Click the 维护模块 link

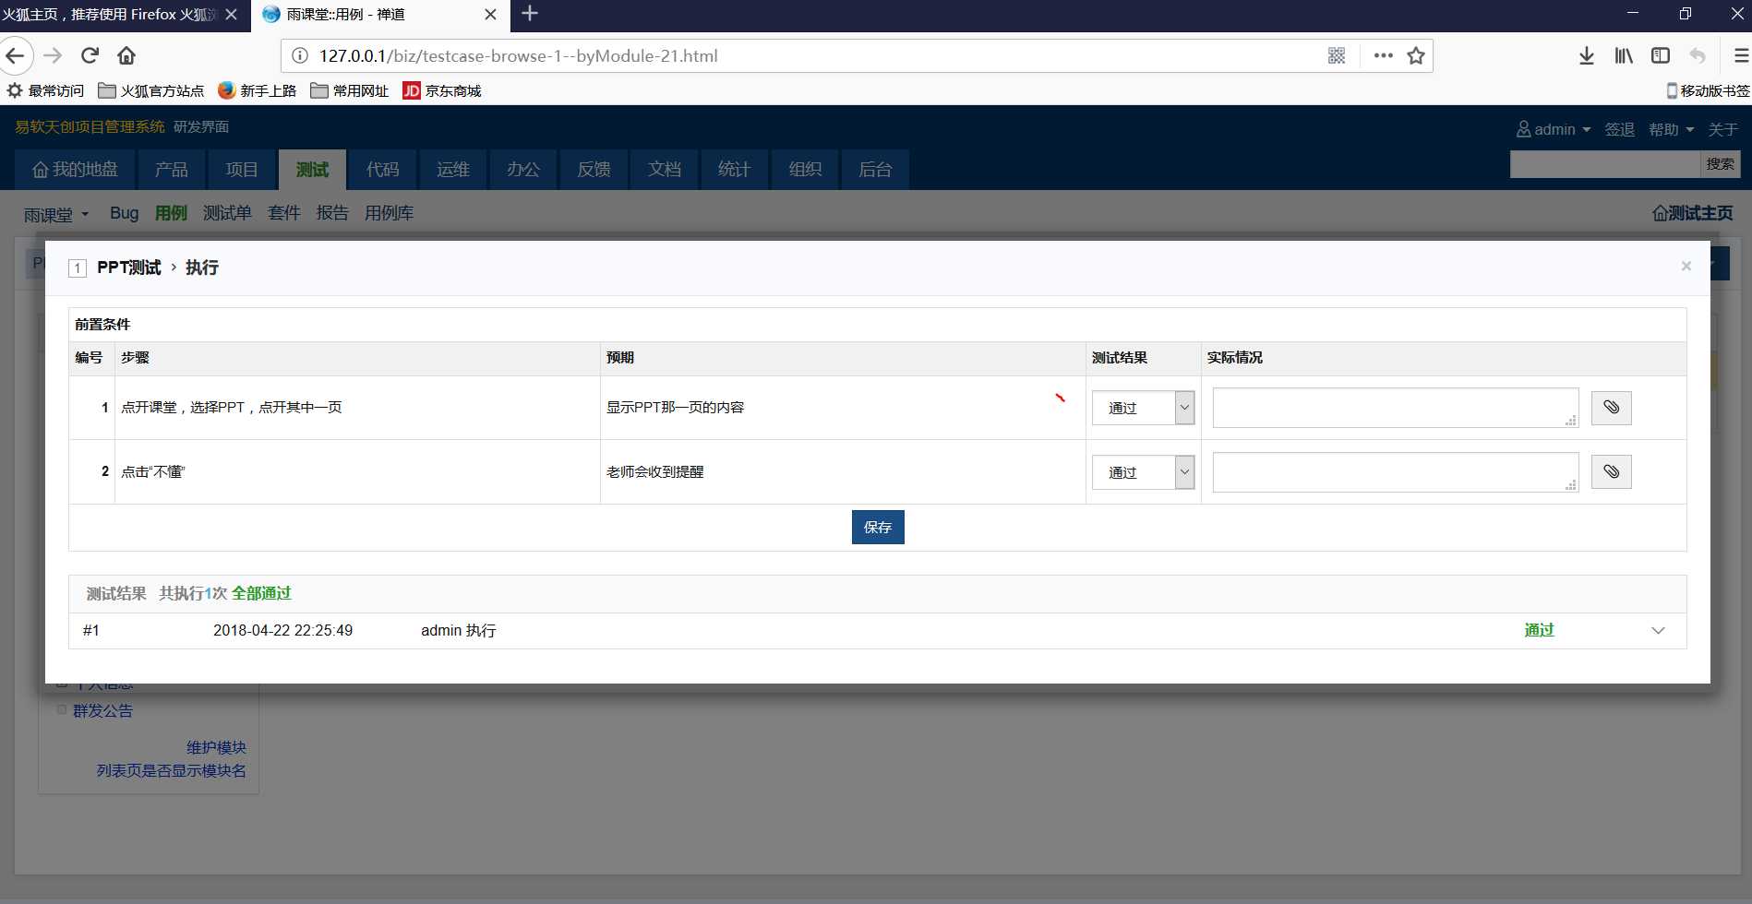pos(216,747)
